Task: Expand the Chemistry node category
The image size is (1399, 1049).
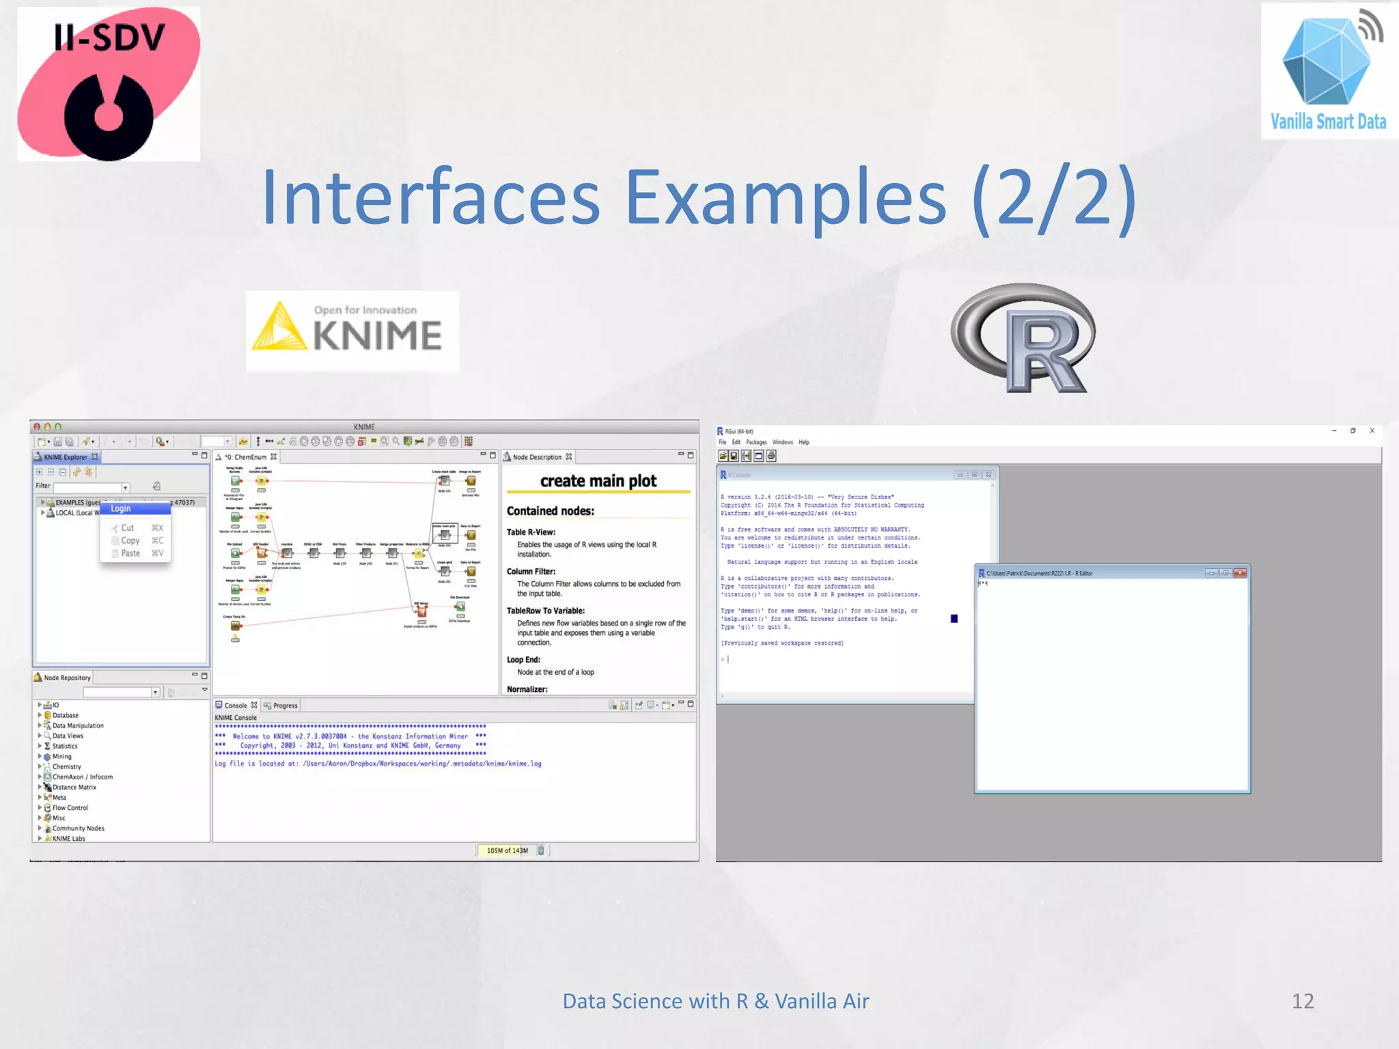Action: pyautogui.click(x=40, y=766)
